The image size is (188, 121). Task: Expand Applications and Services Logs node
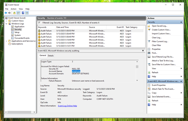6,41
